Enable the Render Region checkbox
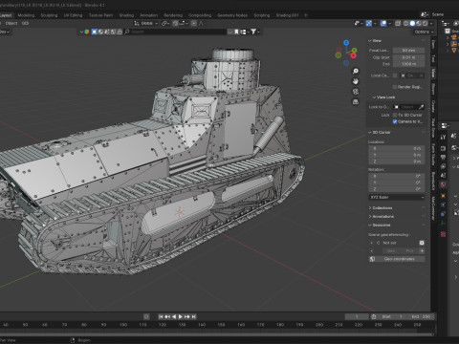This screenshot has height=344, width=459. pos(395,87)
